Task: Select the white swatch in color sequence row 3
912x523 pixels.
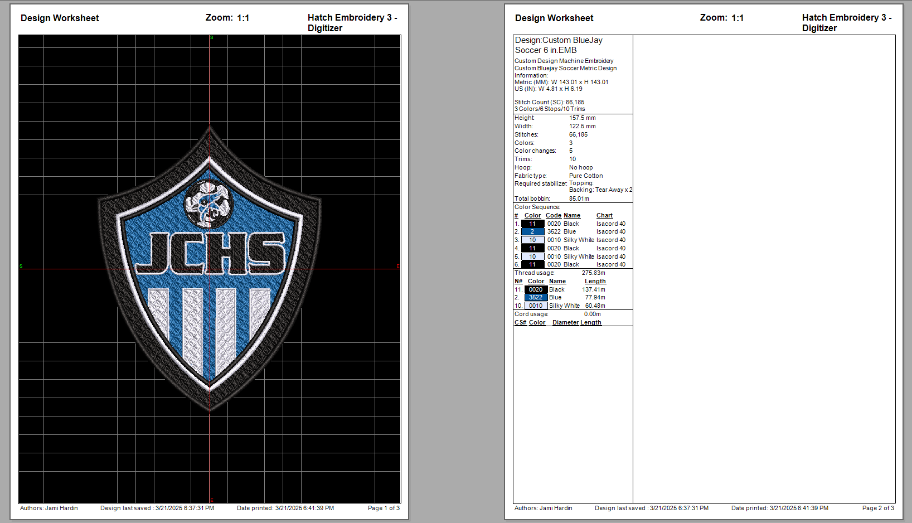Action: (x=532, y=240)
